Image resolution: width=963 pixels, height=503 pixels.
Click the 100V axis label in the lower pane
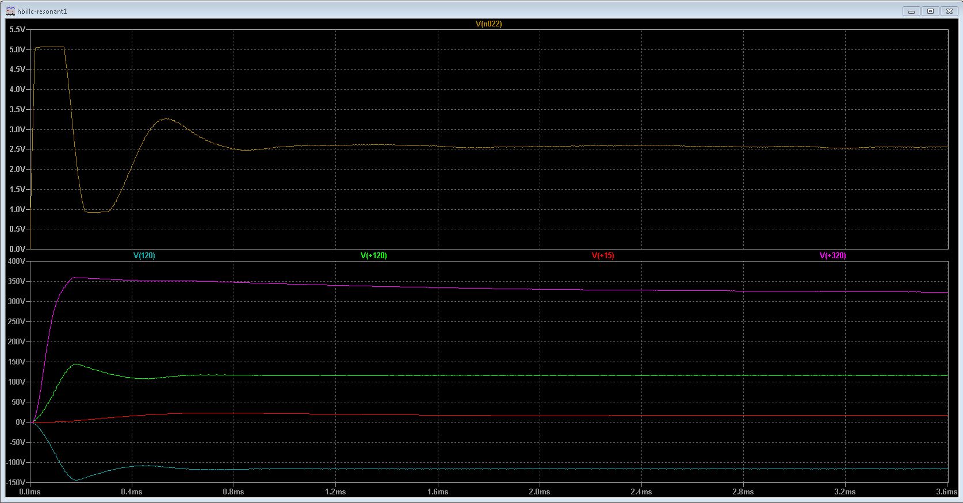click(17, 382)
